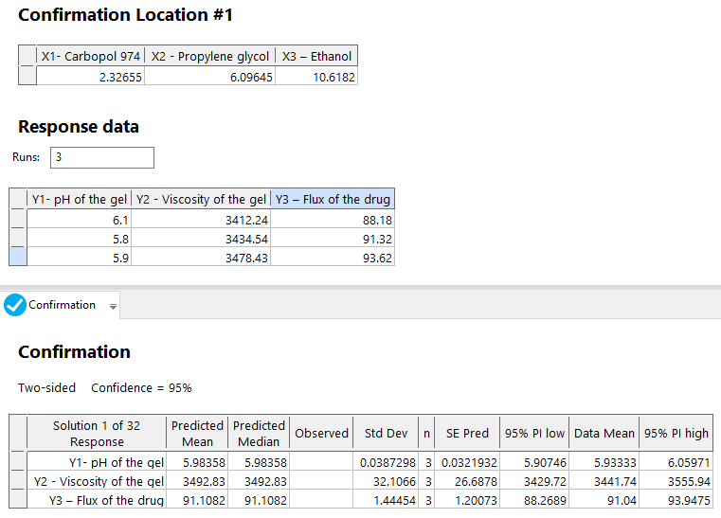This screenshot has width=721, height=518.
Task: Switch to the Confirmation tab
Action: point(62,305)
